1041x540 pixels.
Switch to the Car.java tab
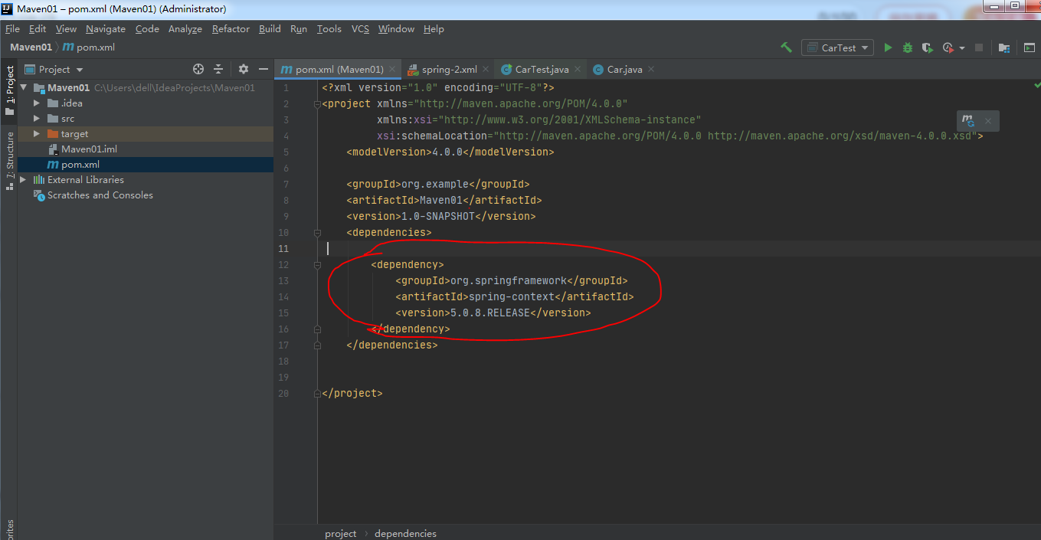click(x=624, y=70)
